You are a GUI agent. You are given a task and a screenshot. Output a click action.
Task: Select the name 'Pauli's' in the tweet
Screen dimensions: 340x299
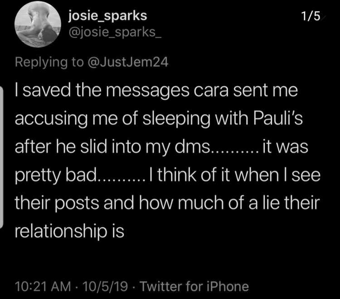[278, 119]
